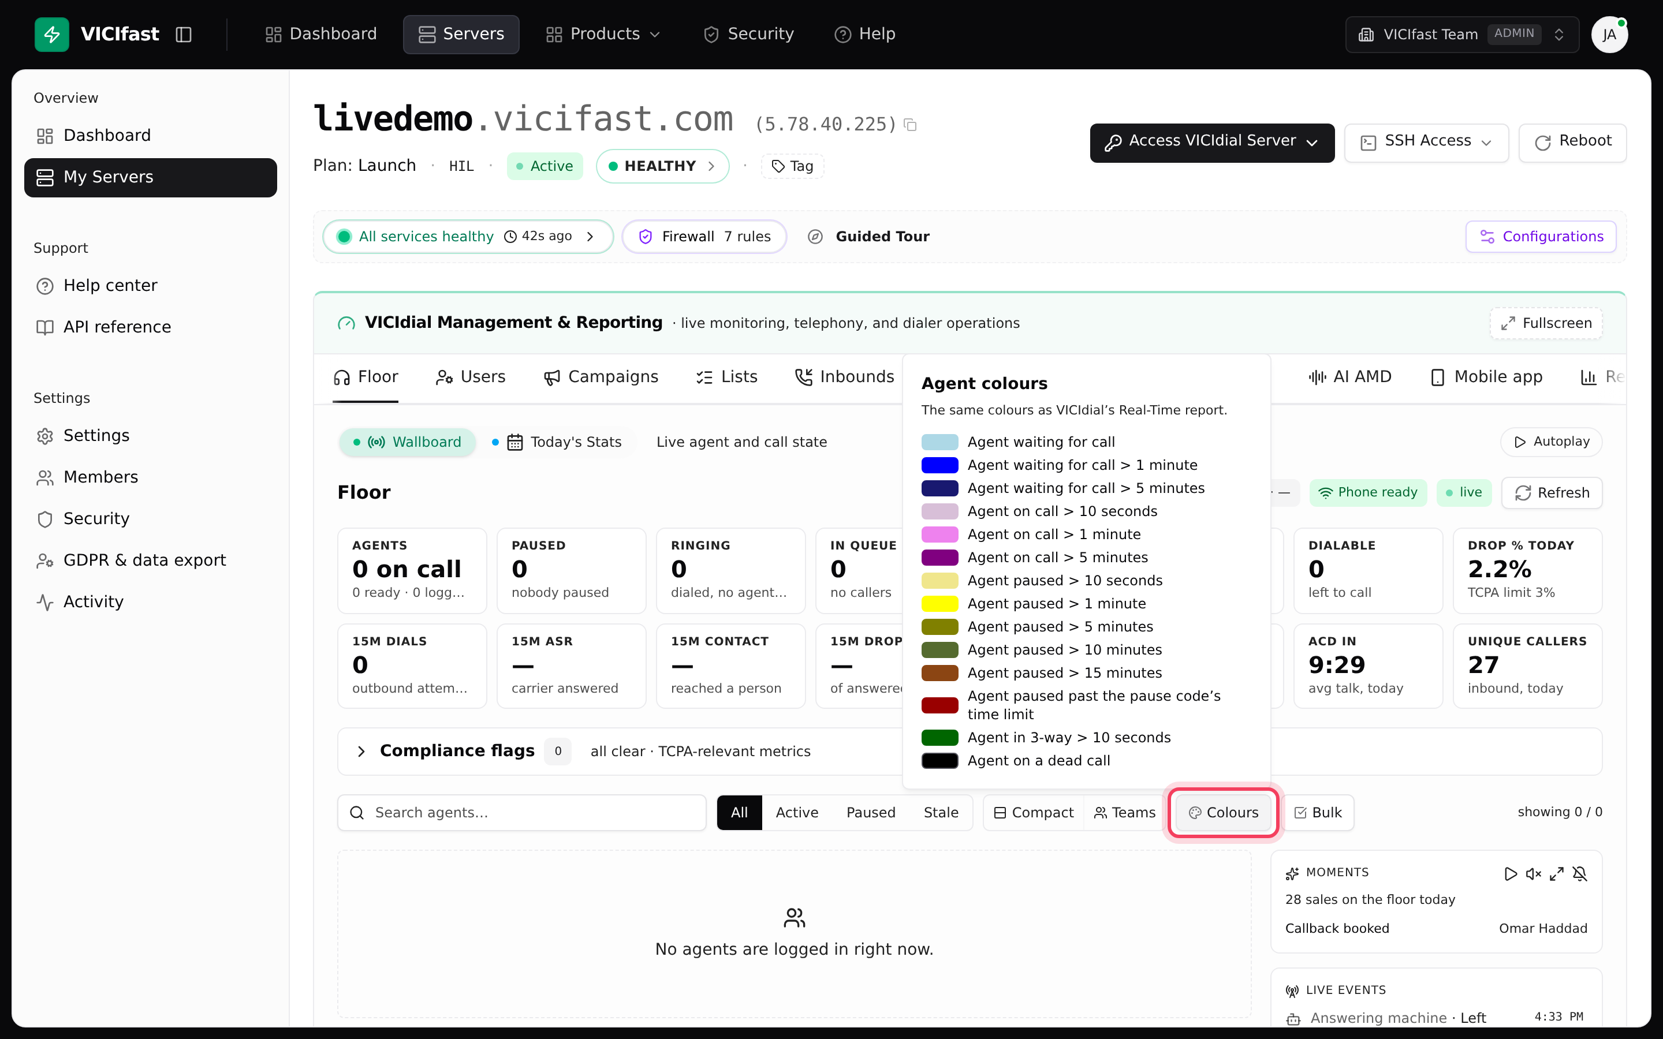Open Activity in the sidebar
Viewport: 1663px width, 1039px height.
151,602
